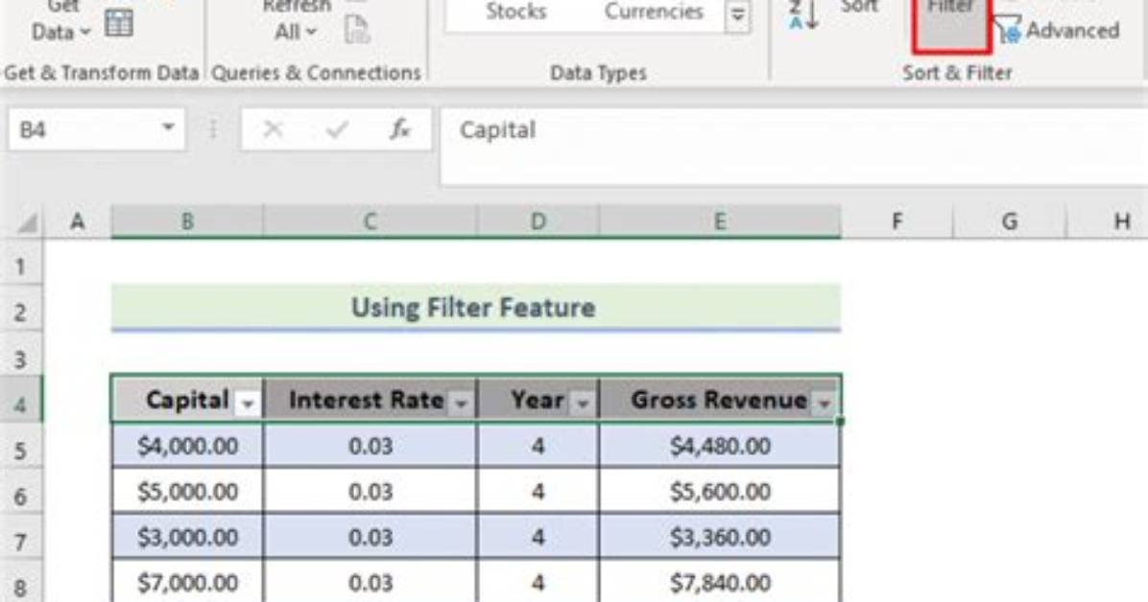The width and height of the screenshot is (1148, 602).
Task: Select row 5 header
Action: [21, 450]
